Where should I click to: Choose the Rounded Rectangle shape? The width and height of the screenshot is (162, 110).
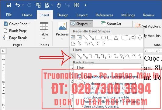click(x=110, y=38)
